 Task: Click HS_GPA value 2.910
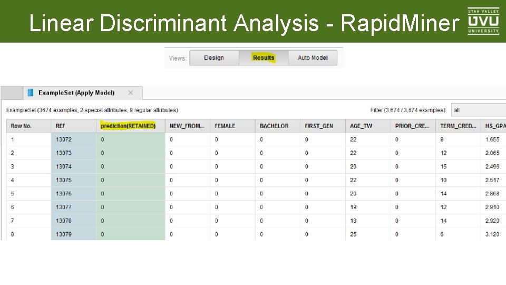492,207
